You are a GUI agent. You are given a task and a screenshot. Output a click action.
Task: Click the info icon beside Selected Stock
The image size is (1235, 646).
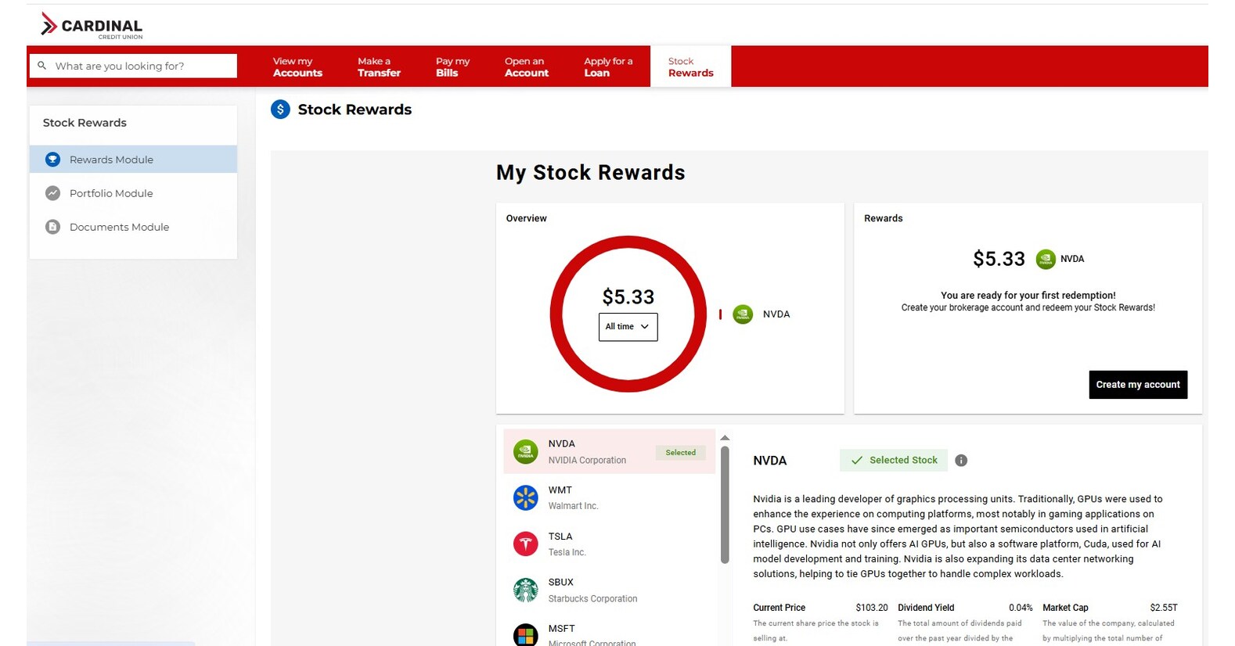(x=961, y=461)
